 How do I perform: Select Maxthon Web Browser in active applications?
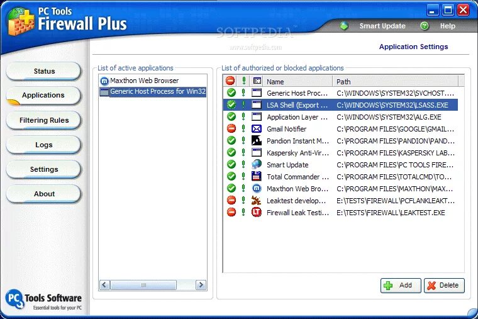pos(145,81)
